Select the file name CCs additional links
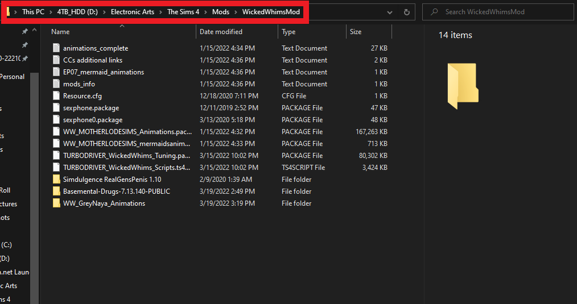The image size is (577, 304). pyautogui.click(x=93, y=60)
